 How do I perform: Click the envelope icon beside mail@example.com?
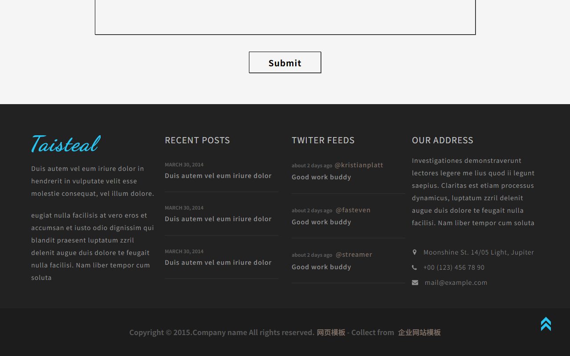pyautogui.click(x=415, y=283)
